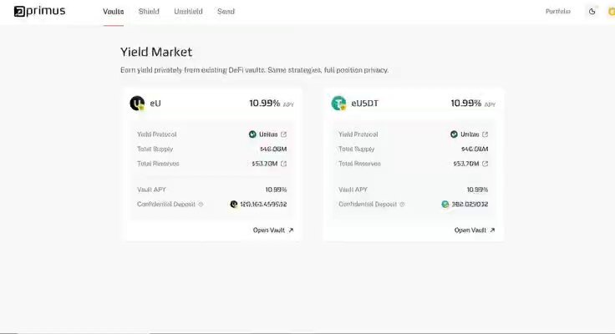Click the Total Reserves amount in eU card
This screenshot has height=334, width=615.
tap(265, 164)
